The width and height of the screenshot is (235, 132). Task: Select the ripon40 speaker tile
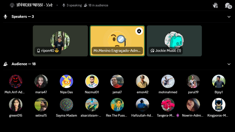coord(60,41)
